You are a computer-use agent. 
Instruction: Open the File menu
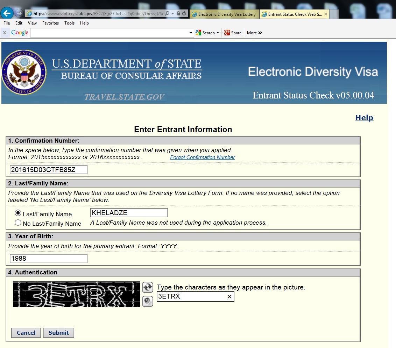(x=7, y=23)
